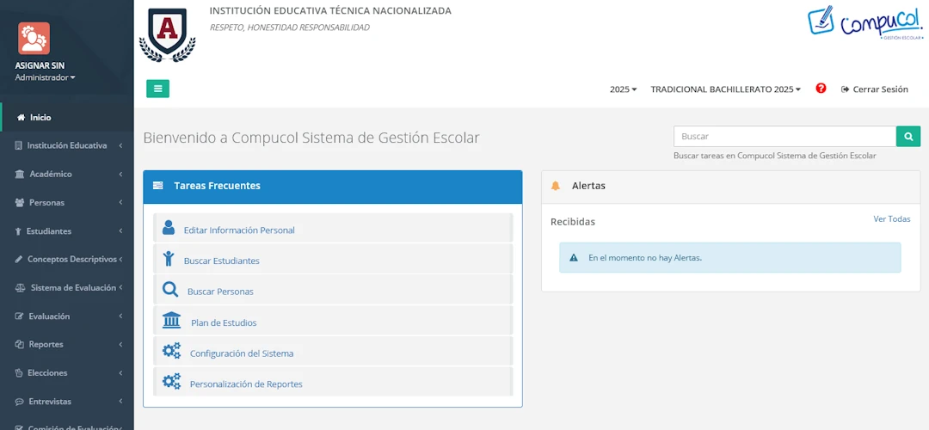The image size is (929, 430).
Task: Click the home icon next to Inicio
Action: 21,117
